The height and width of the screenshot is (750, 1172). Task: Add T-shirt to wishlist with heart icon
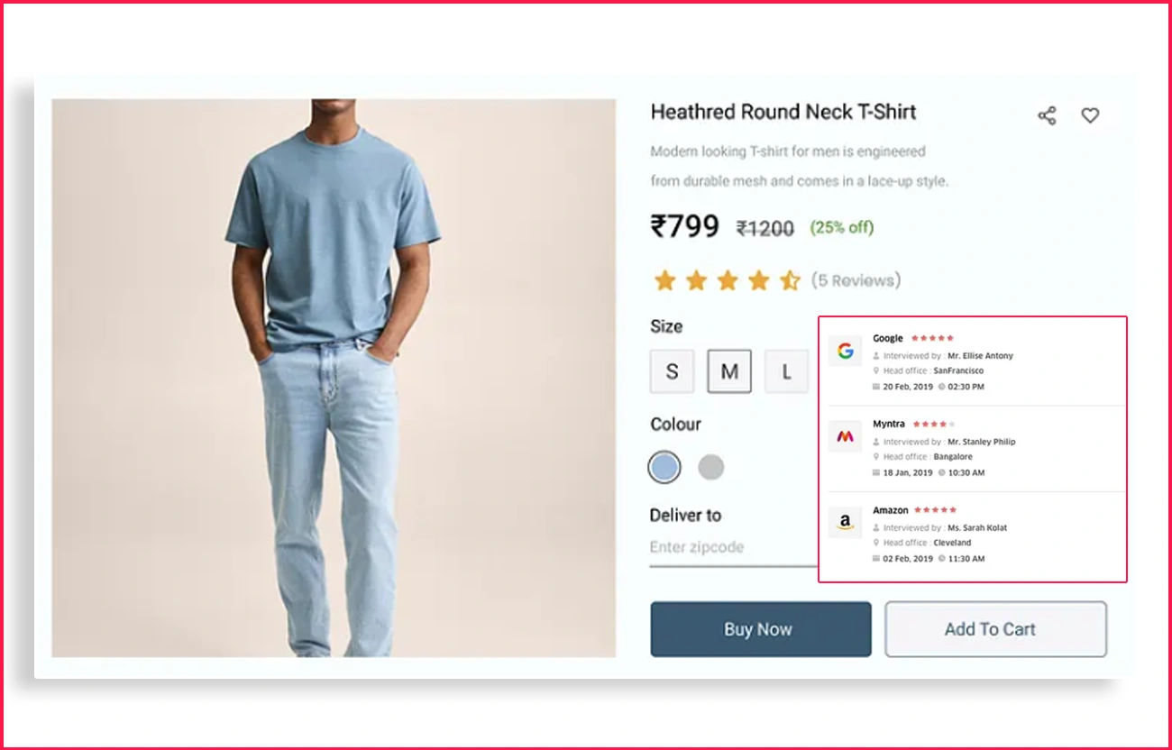point(1090,115)
